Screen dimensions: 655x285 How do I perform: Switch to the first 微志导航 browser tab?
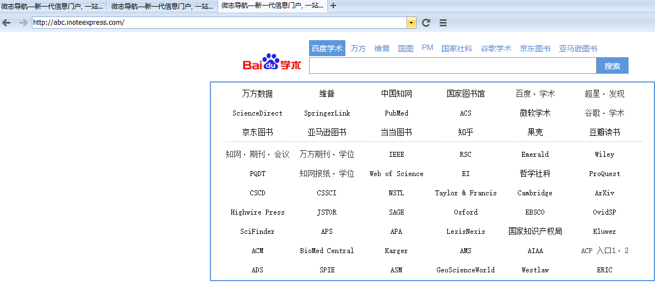(53, 6)
